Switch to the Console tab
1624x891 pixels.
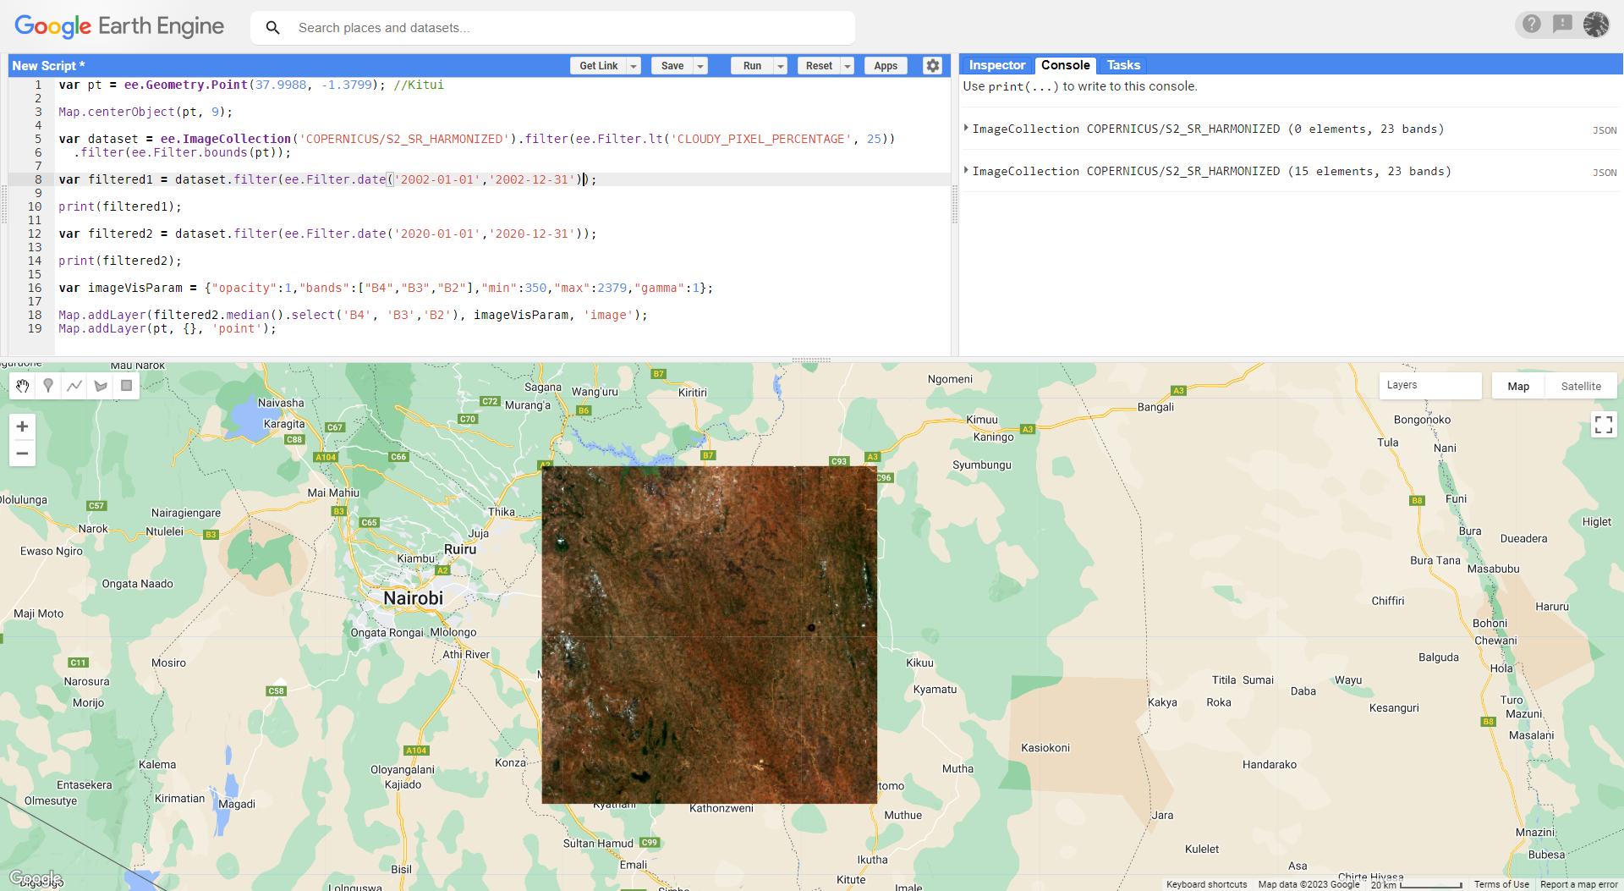(x=1065, y=65)
